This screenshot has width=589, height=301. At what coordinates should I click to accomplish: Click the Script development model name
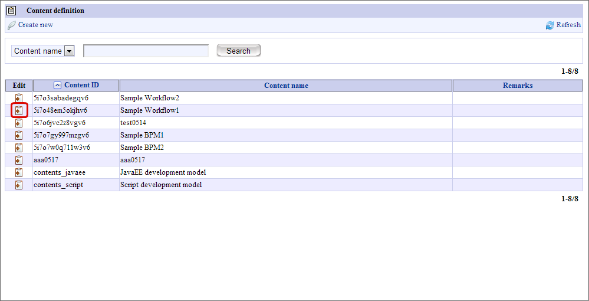click(161, 185)
